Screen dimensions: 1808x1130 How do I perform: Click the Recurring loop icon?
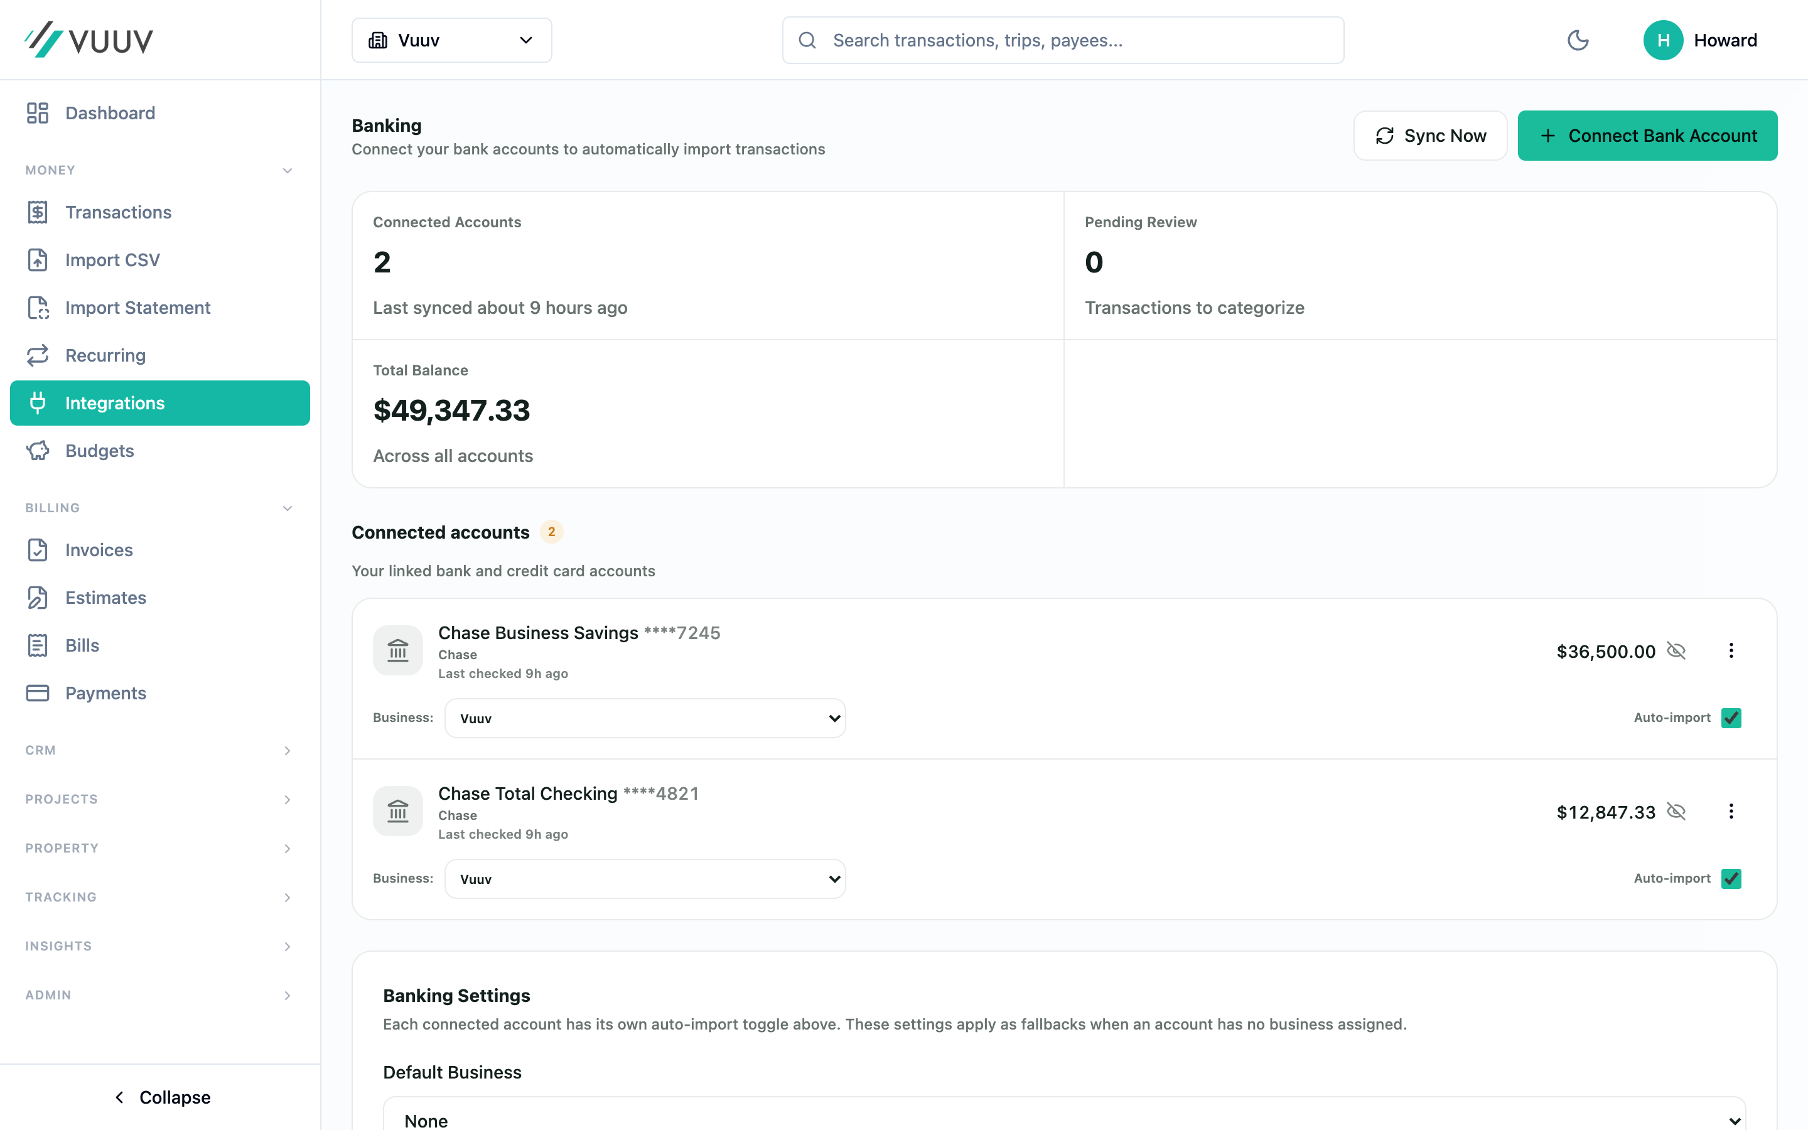coord(38,355)
